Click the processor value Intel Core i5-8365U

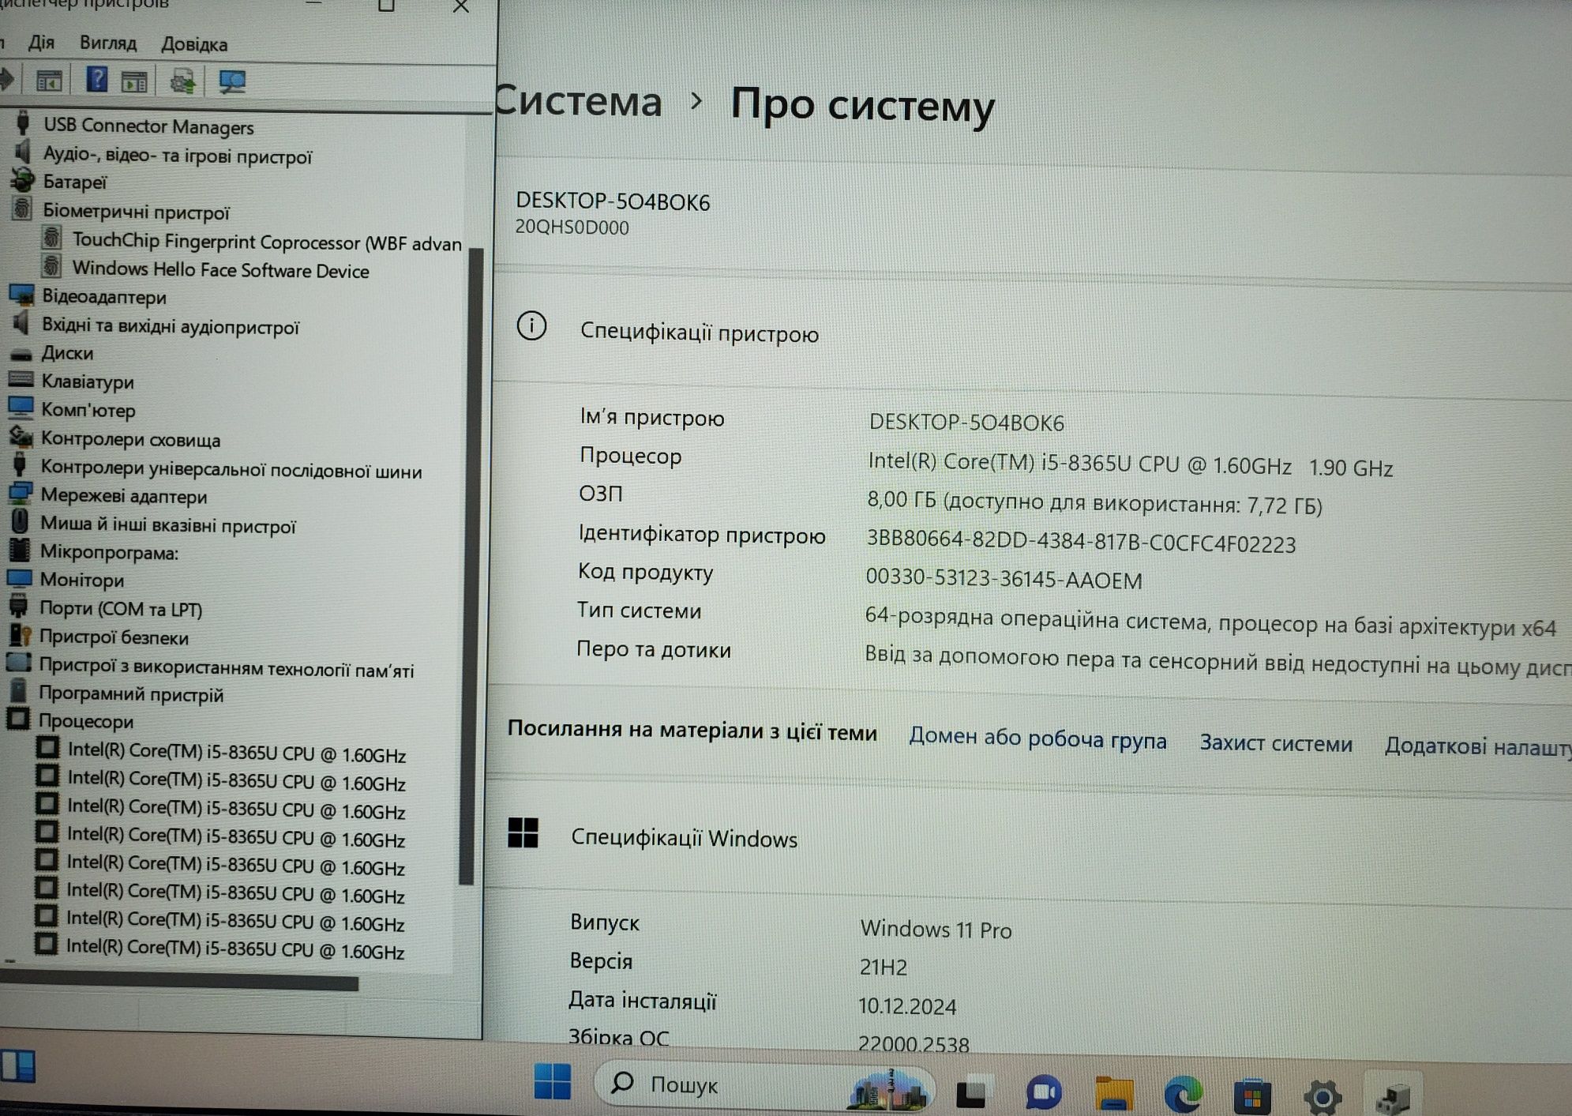(x=1130, y=465)
